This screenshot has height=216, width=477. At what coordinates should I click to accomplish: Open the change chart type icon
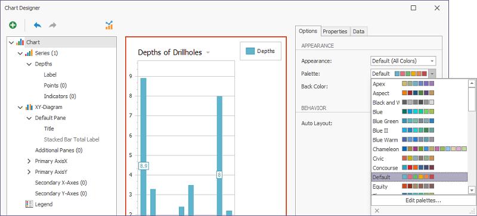(x=109, y=25)
